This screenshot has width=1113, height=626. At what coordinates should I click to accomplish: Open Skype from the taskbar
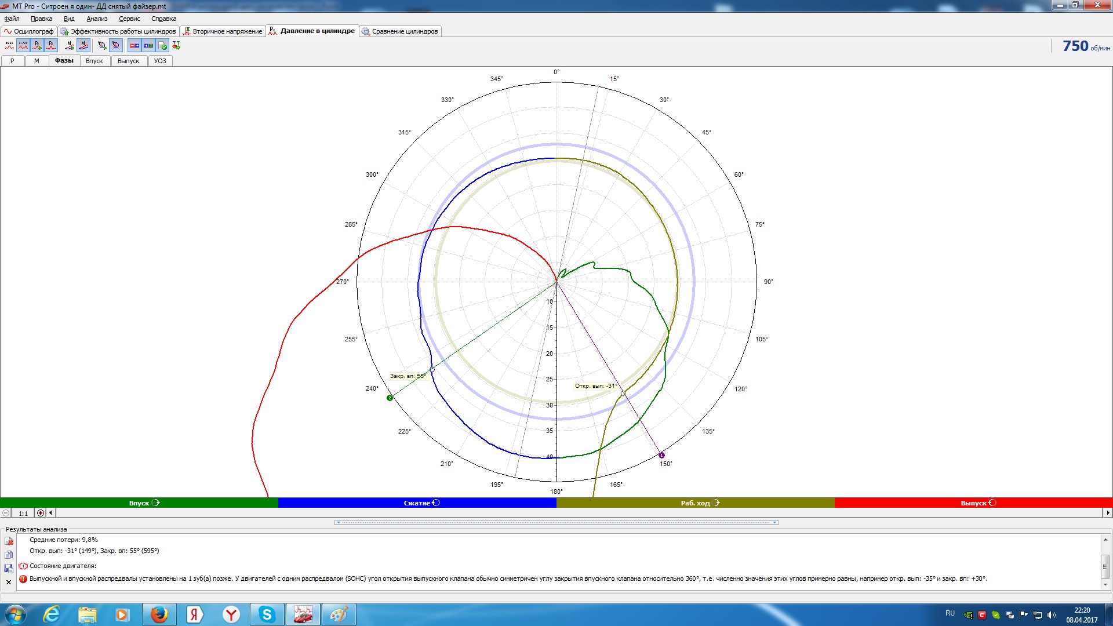(267, 614)
